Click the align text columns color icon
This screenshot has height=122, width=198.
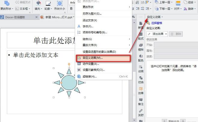(147, 2)
